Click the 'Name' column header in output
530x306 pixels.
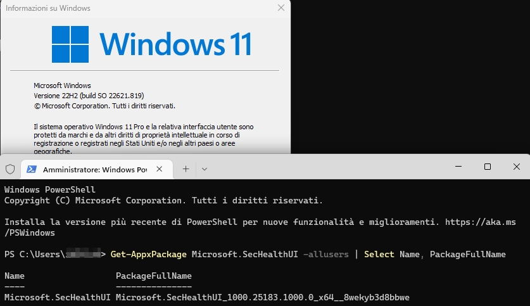[15, 276]
